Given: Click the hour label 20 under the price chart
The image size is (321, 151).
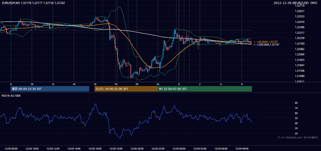Looking at the screenshot, I should (137, 84).
